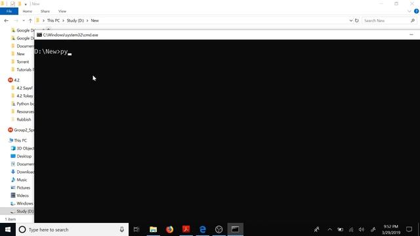The height and width of the screenshot is (236, 420).
Task: Minimize the cmd.exe window
Action: [x=411, y=35]
